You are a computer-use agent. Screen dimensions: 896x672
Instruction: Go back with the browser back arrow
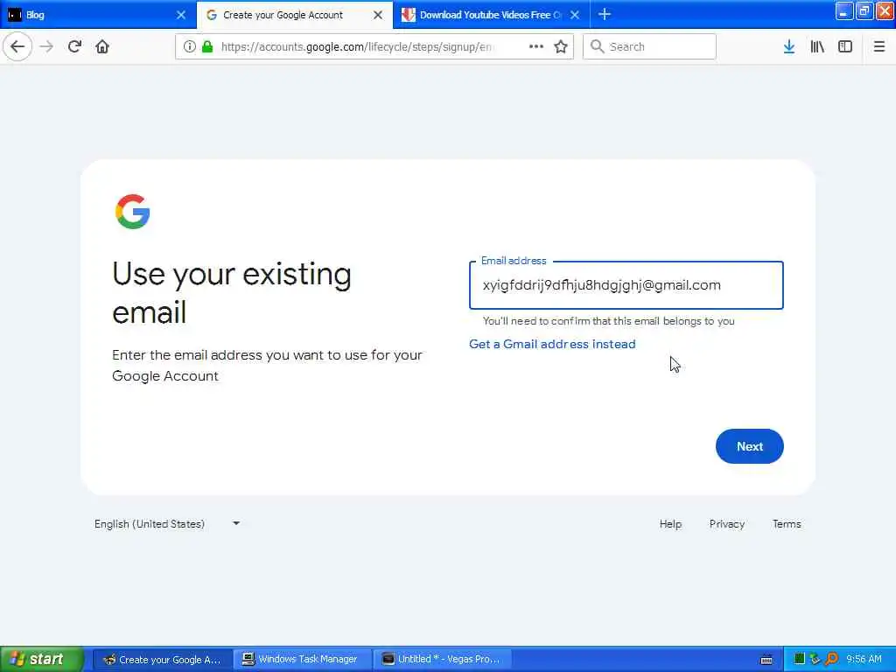[x=17, y=46]
